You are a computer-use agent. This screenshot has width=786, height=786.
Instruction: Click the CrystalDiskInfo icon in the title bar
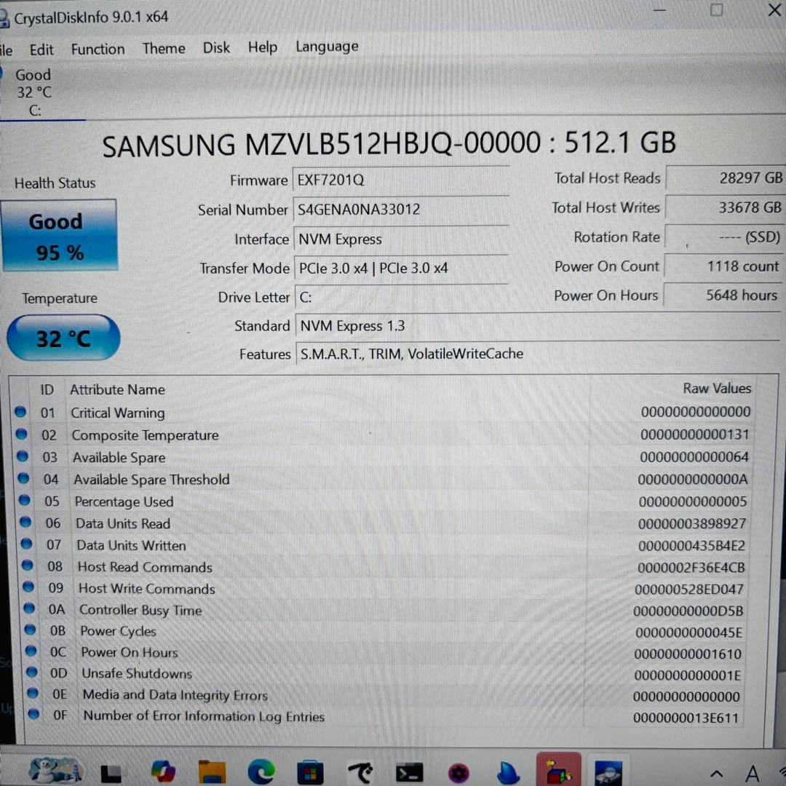pyautogui.click(x=7, y=16)
